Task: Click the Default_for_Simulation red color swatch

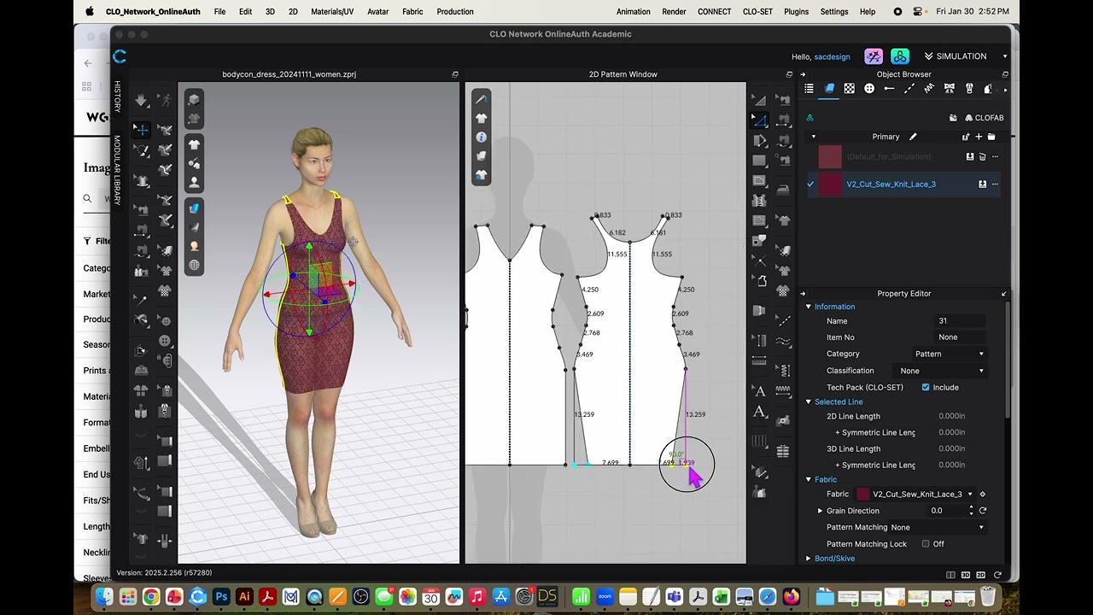Action: point(830,157)
